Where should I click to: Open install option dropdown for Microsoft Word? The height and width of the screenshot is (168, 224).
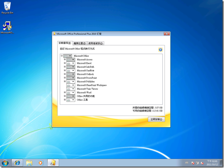click(x=71, y=92)
